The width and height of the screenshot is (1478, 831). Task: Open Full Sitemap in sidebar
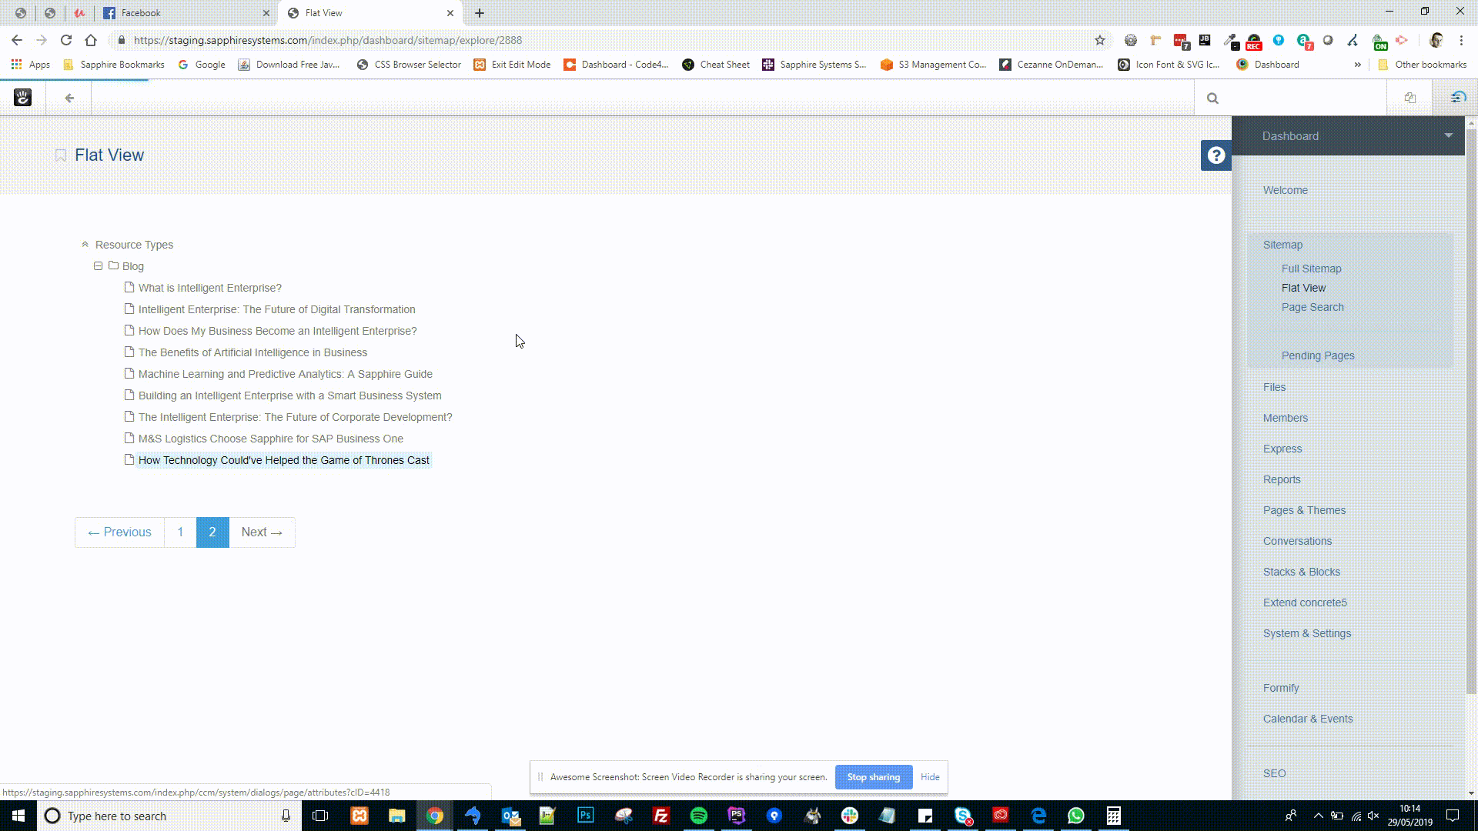(1311, 269)
